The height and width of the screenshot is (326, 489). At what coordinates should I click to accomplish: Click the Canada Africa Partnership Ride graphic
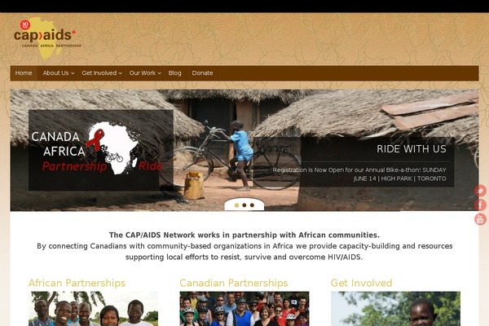coord(101,150)
